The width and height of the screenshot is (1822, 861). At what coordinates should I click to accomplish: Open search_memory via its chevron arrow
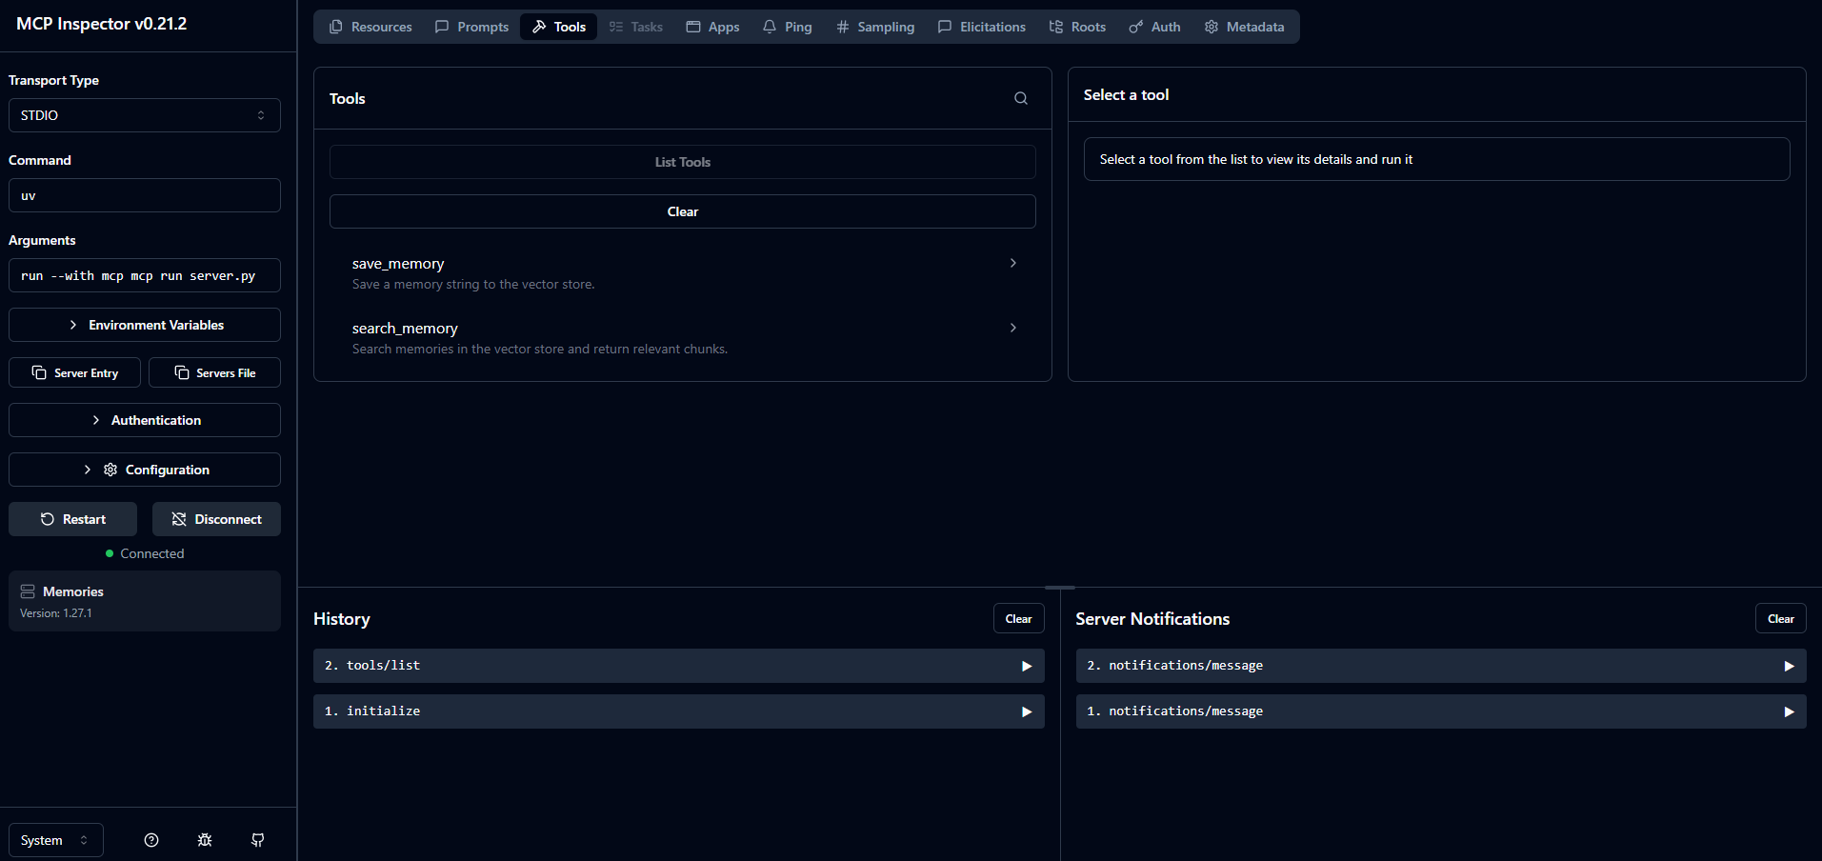tap(1013, 328)
